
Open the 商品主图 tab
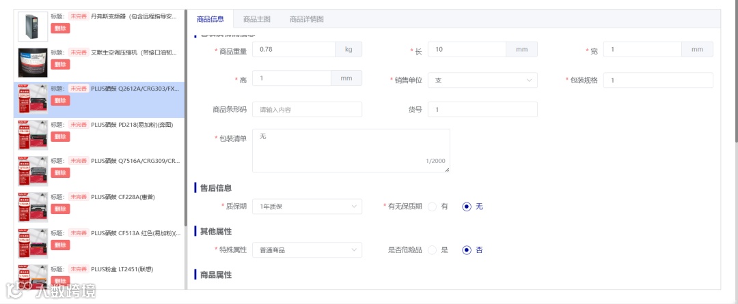[x=256, y=19]
